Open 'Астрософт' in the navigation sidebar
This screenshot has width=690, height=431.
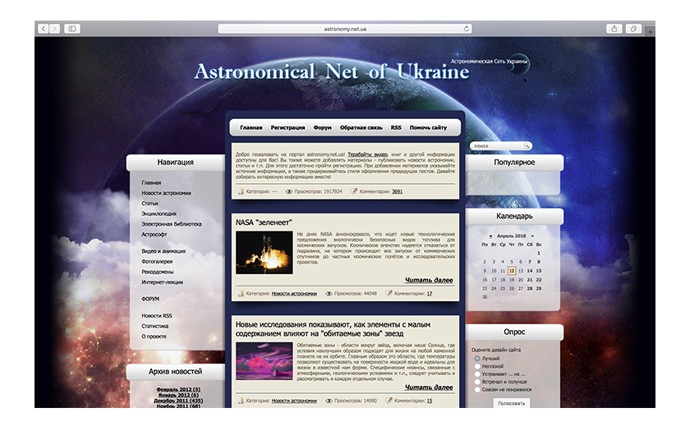pos(154,235)
